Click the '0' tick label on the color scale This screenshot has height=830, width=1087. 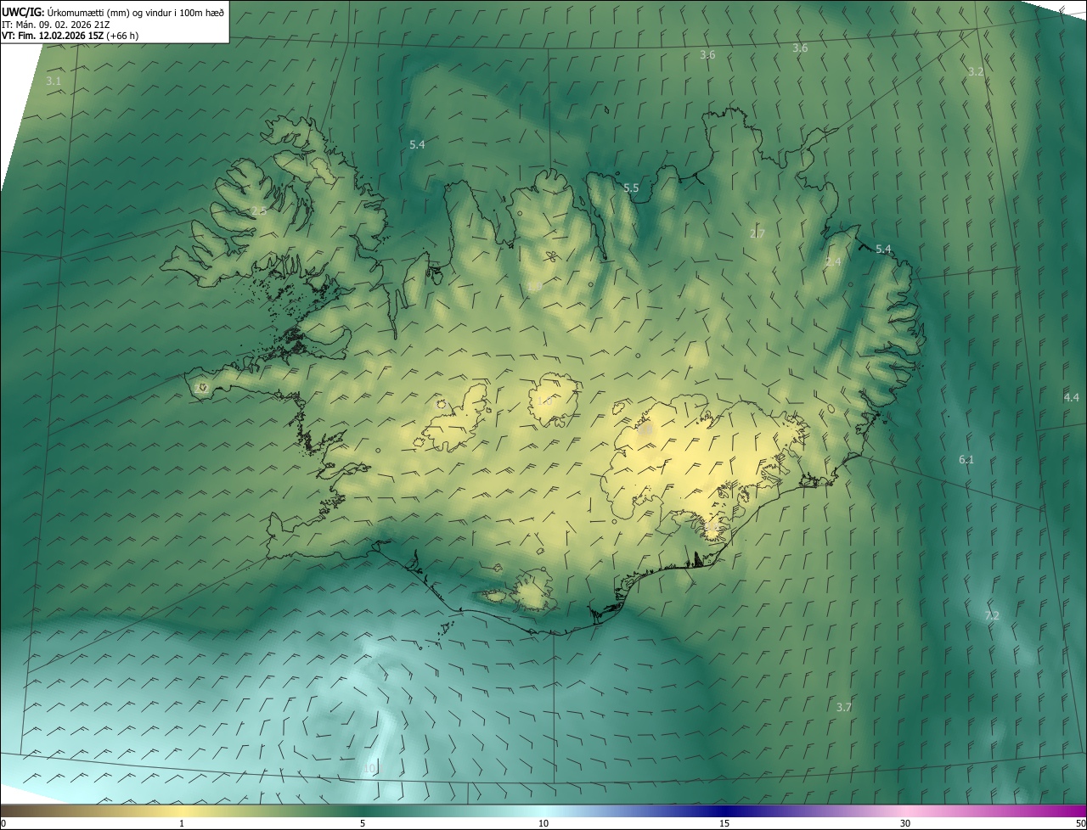(x=3, y=823)
